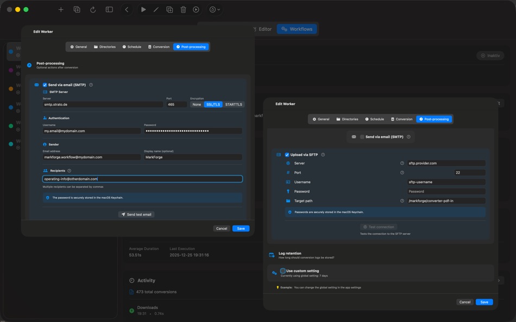Viewport: 516px width, 322px height.
Task: Click the help icon on the Target path row
Action: coord(402,201)
